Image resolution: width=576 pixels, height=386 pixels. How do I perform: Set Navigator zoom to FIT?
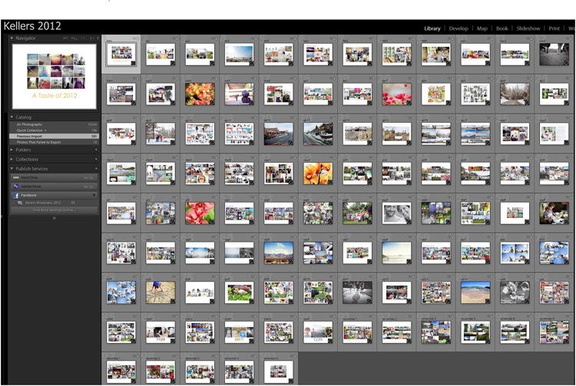click(x=65, y=38)
